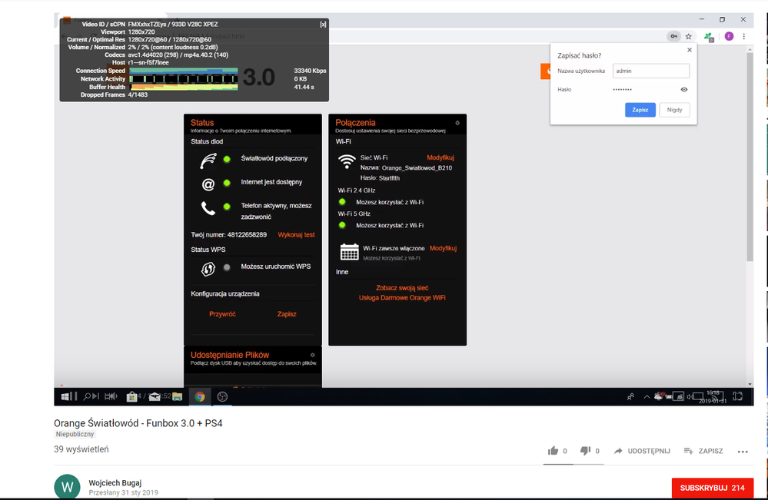Click the red SUBSKRYBUJ button
Viewport: 768px width, 500px height.
[x=713, y=488]
